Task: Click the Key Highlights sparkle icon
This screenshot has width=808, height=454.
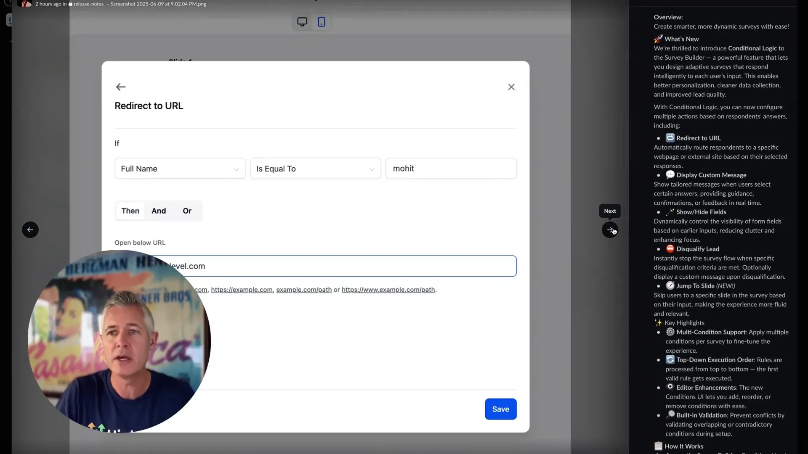Action: point(658,323)
